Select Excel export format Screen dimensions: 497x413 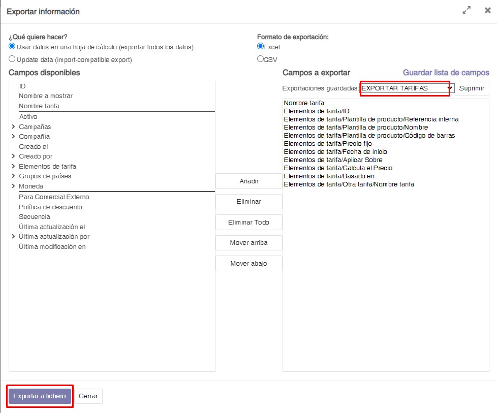260,46
